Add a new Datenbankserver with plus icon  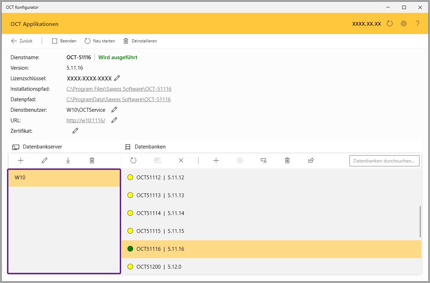point(21,160)
